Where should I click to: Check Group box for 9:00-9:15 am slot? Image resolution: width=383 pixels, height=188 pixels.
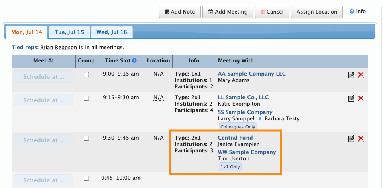click(86, 75)
